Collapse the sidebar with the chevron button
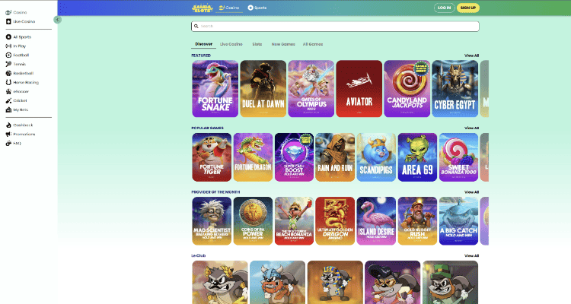571x304 pixels. point(57,20)
